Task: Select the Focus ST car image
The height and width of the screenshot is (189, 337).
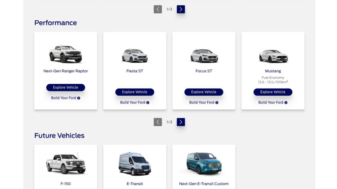Action: (x=204, y=55)
